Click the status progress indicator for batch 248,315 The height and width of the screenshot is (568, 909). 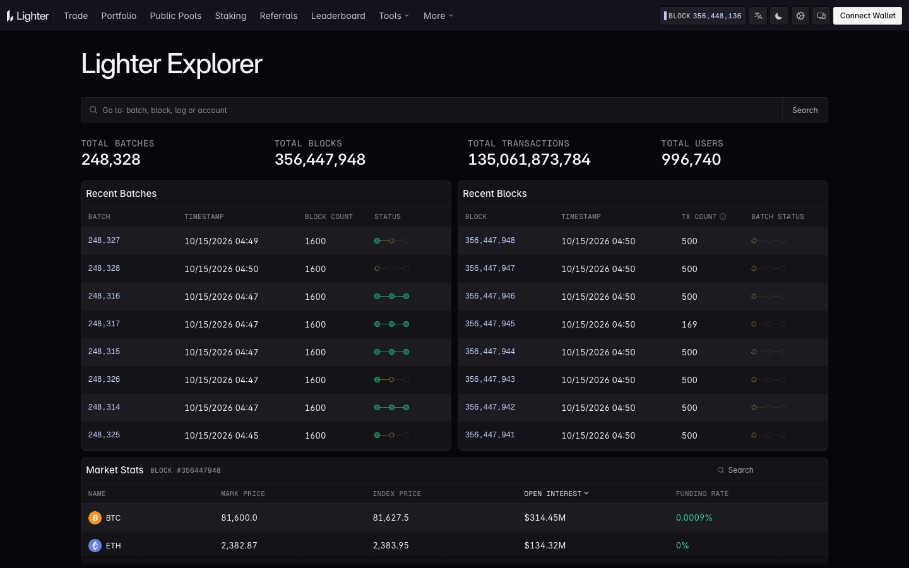[x=391, y=352]
